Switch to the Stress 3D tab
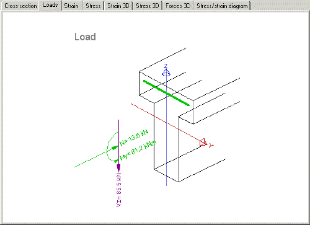Viewport: 310px width, 225px height. (x=148, y=6)
